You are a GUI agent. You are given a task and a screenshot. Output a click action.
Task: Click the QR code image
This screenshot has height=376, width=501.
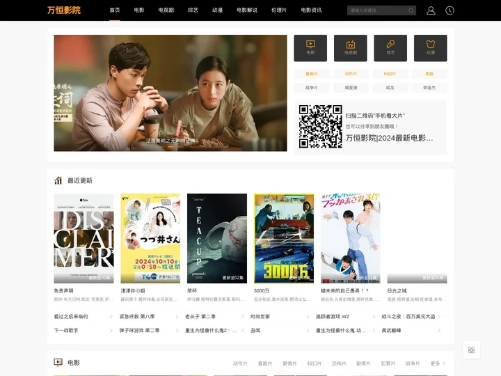coord(321,127)
